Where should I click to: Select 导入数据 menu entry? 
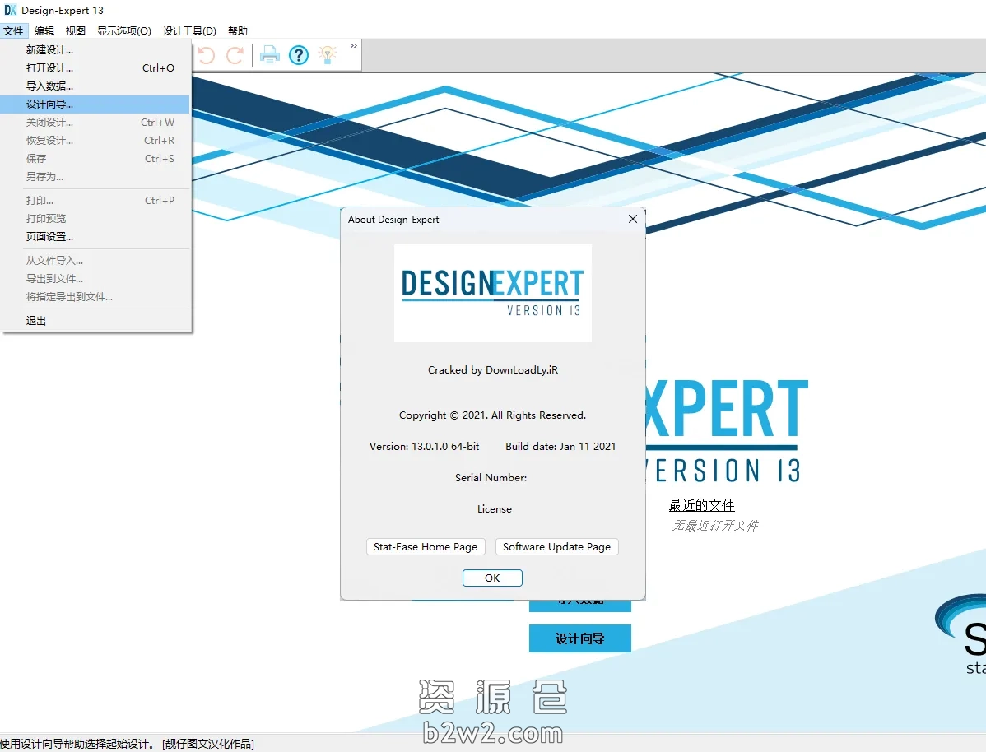(49, 86)
